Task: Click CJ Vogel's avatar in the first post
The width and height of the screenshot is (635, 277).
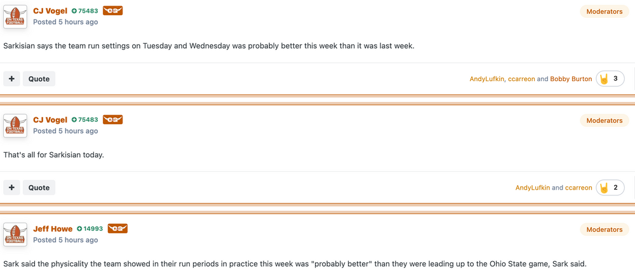Action: [15, 16]
